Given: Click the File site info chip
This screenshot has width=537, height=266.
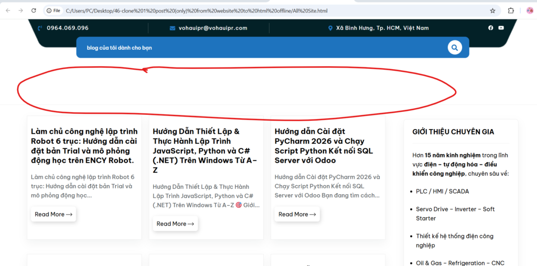Looking at the screenshot, I should pos(53,10).
